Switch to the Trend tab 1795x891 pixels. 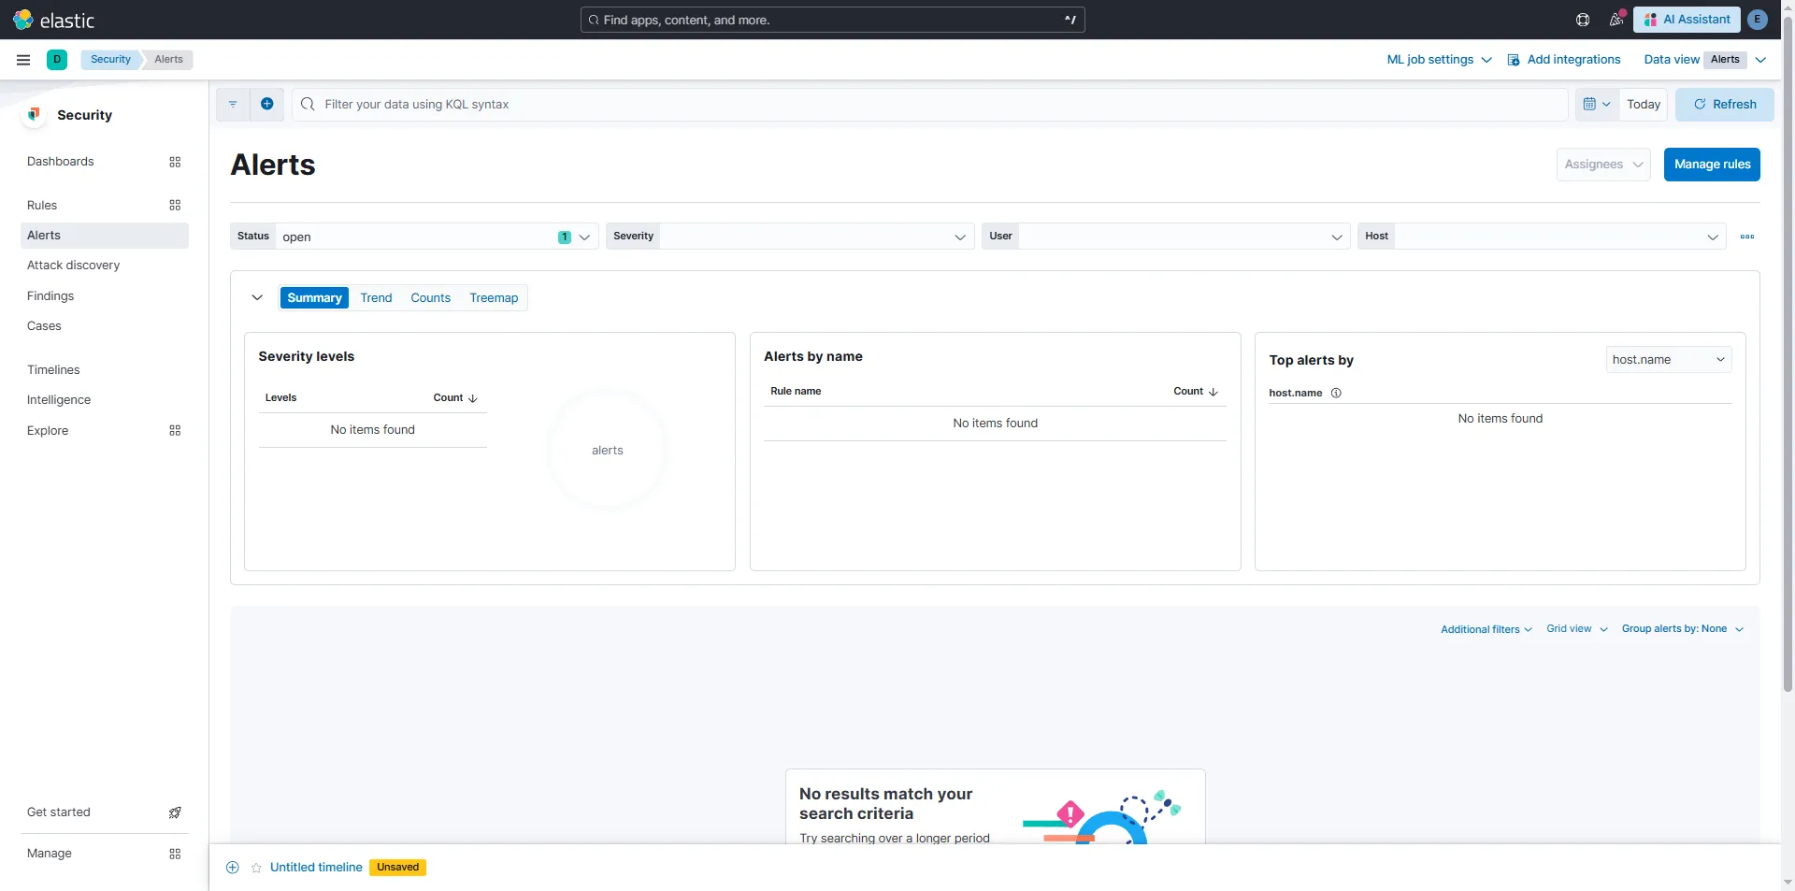[x=376, y=297]
